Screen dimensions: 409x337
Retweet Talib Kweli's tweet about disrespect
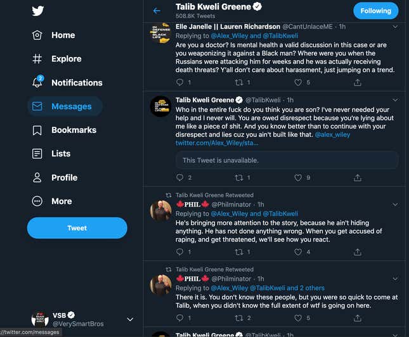point(239,178)
